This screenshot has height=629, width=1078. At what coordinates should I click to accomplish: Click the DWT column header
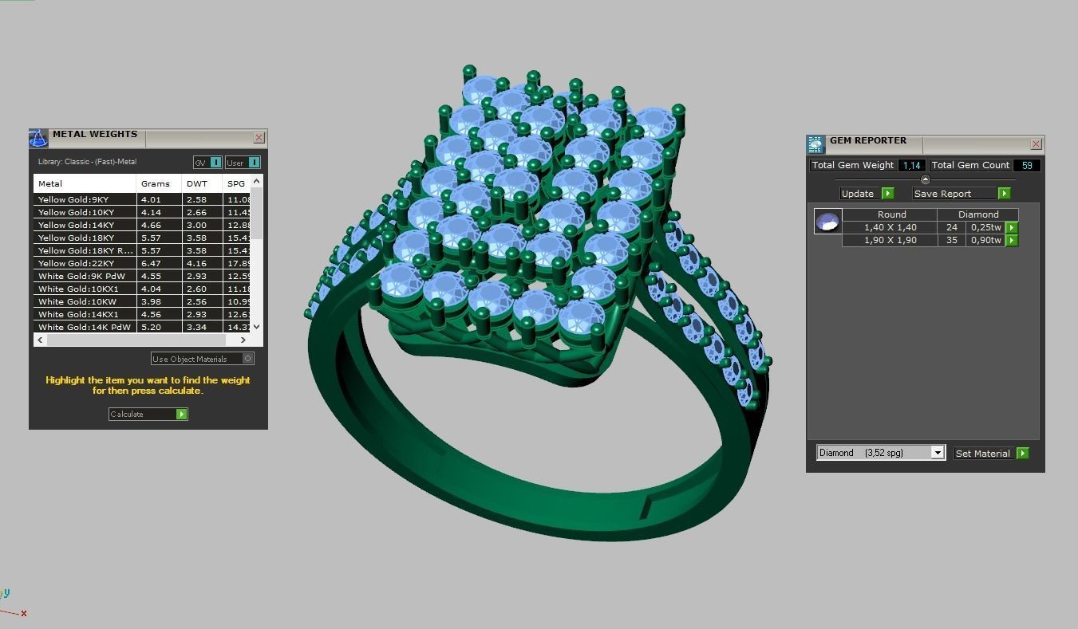point(202,183)
